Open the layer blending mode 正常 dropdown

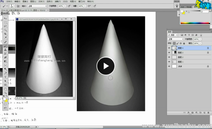point(176,39)
